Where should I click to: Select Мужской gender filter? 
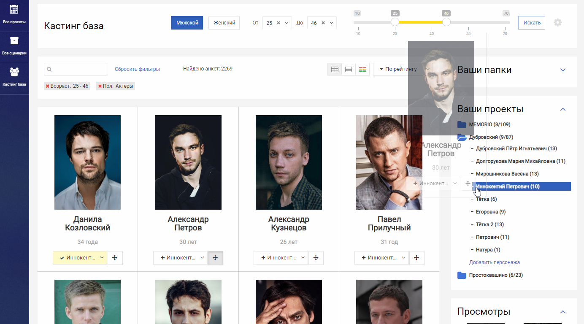pyautogui.click(x=187, y=23)
